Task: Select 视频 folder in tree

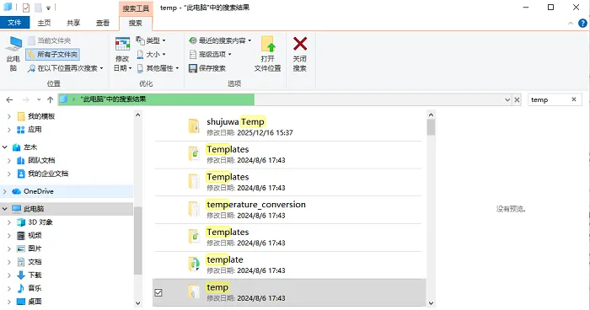Action: 35,236
